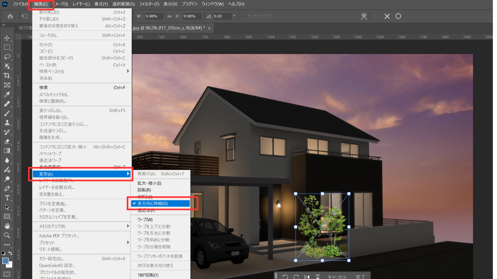497x279 pixels.
Task: Toggle the アンチエイリアス checkbox
Action: (x=243, y=17)
